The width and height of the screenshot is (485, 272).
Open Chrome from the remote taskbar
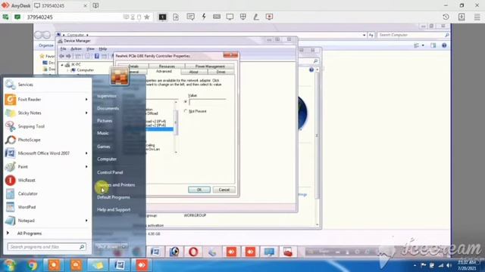tap(32, 265)
